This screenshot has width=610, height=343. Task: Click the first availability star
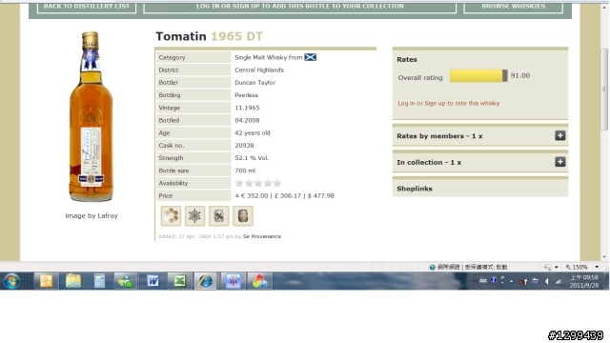click(239, 183)
